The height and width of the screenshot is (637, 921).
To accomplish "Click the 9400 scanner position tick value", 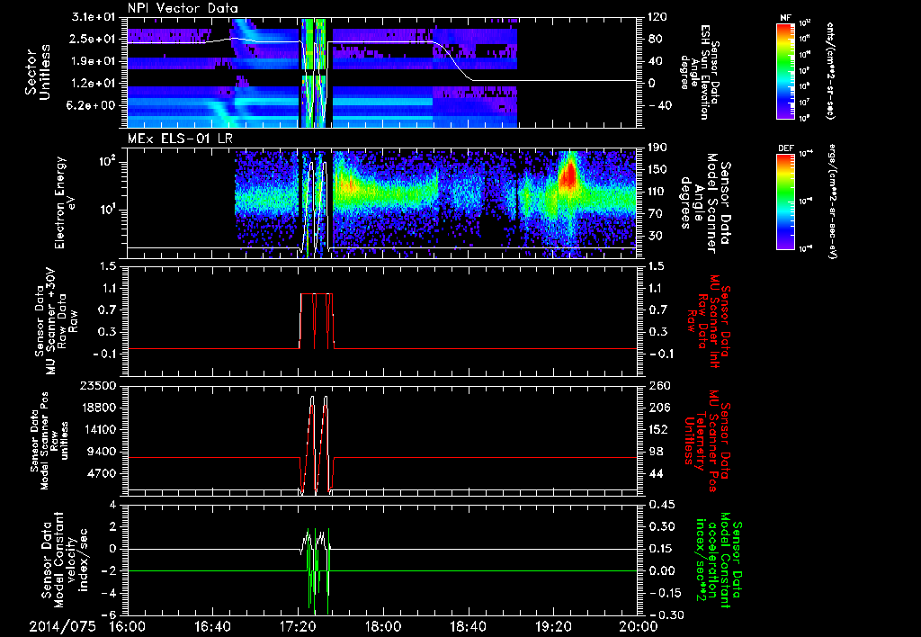I will [x=101, y=452].
